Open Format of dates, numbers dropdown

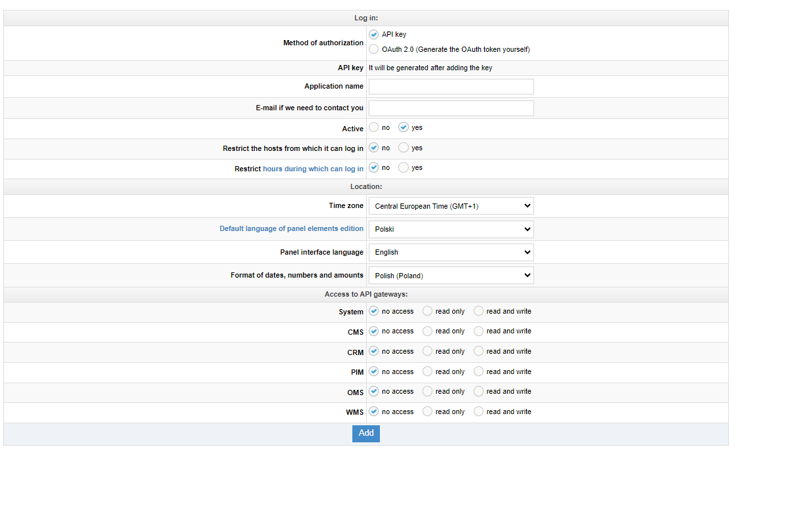(451, 275)
